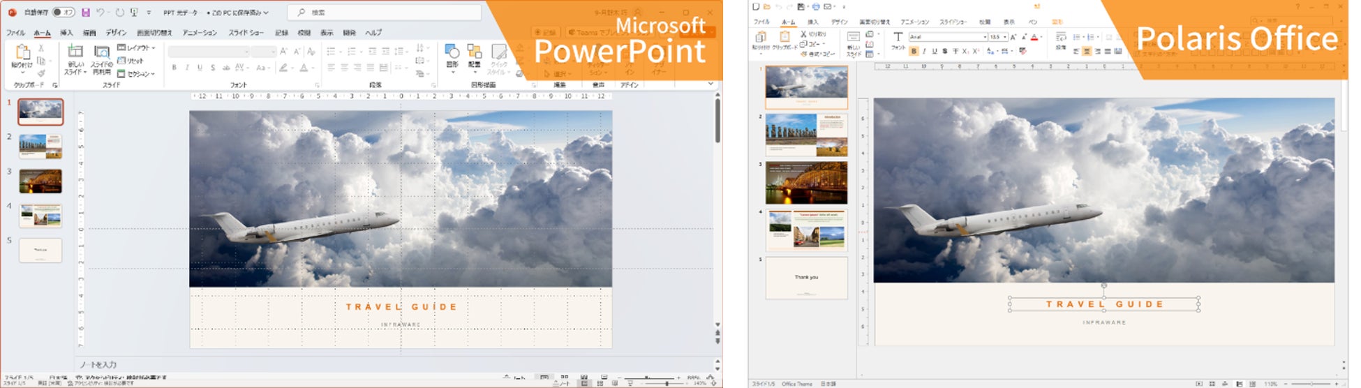This screenshot has width=1361, height=388.
Task: Select the Thank you slide in Polaris Office
Action: pos(806,278)
